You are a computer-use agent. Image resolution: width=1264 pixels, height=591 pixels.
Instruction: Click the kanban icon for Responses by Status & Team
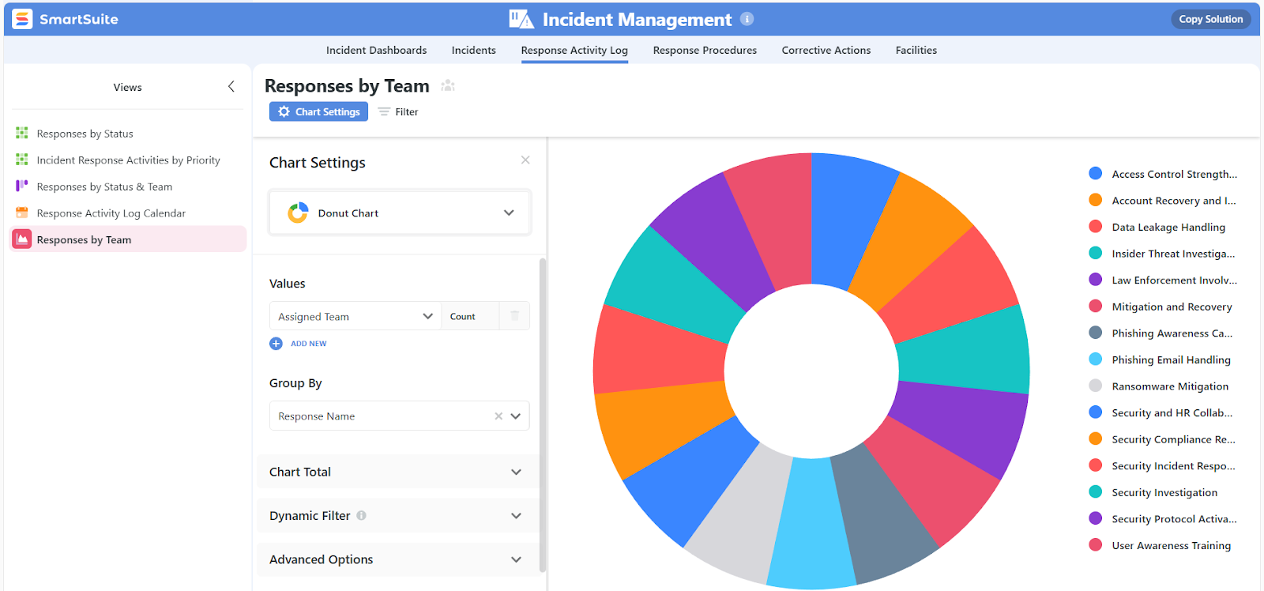[22, 186]
